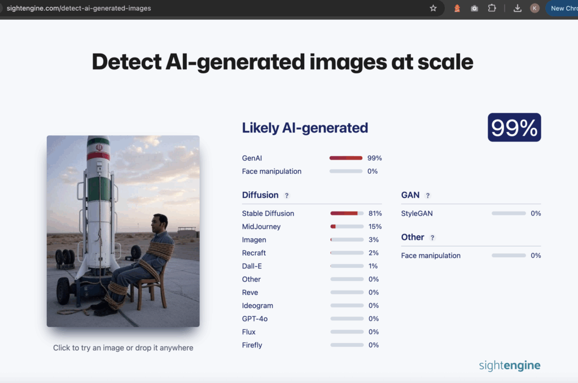The image size is (578, 383).
Task: Click the New Chrome update button
Action: (x=563, y=8)
